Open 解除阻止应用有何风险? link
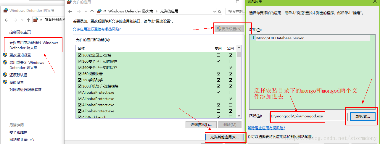The image size is (380, 144). (266, 128)
